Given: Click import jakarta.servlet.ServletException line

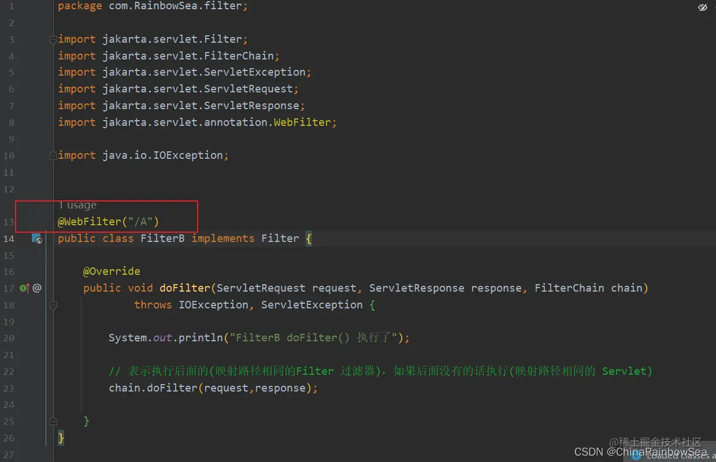Looking at the screenshot, I should (185, 72).
